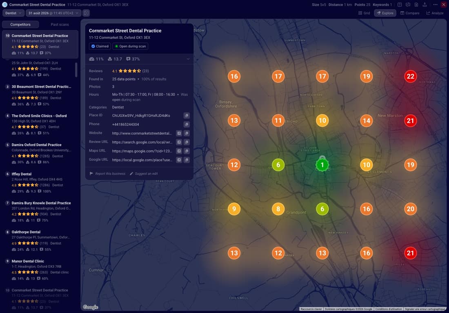Screen dimensions: 449x313
Task: Open the scan date dropdown
Action: pos(53,13)
